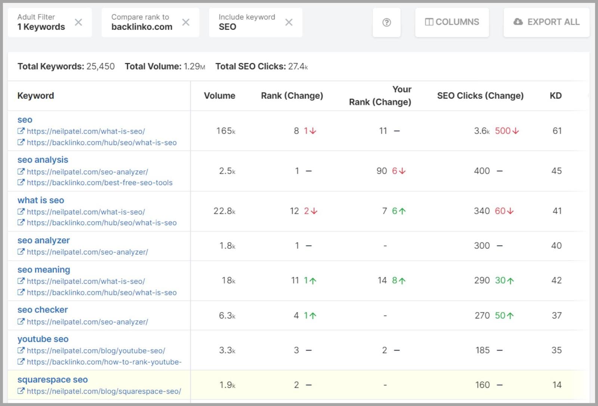The height and width of the screenshot is (406, 598).
Task: Click the EXPORT ALL button
Action: tap(546, 22)
